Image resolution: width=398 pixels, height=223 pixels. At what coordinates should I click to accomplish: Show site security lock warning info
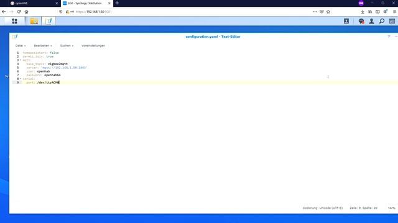click(68, 12)
